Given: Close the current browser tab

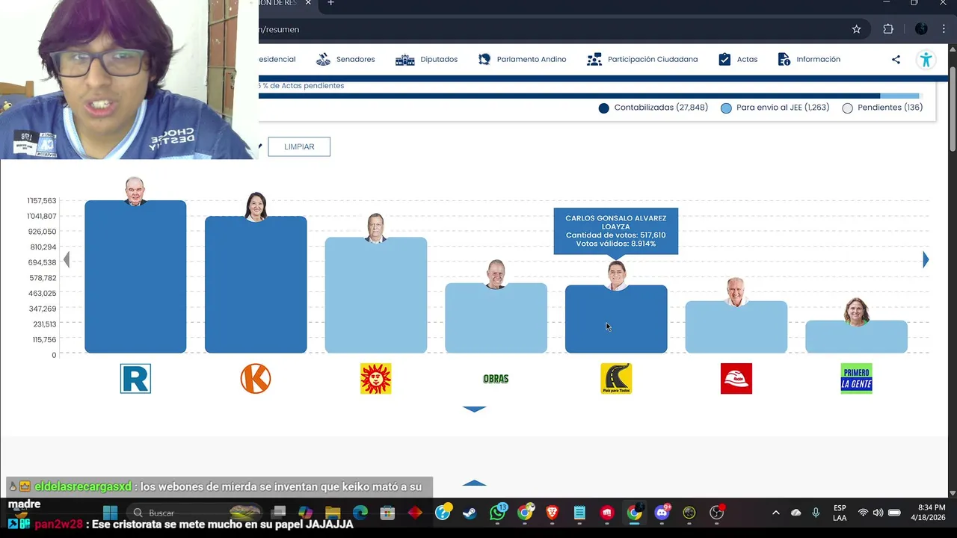Looking at the screenshot, I should point(308,3).
